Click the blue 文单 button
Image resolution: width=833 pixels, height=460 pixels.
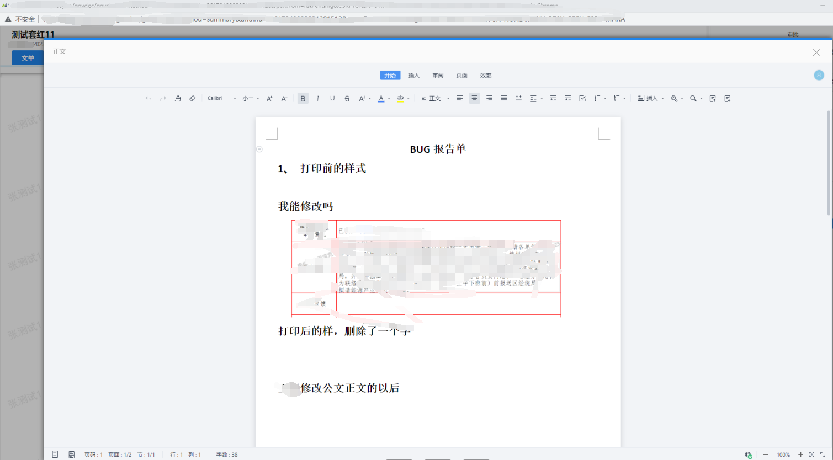click(28, 58)
